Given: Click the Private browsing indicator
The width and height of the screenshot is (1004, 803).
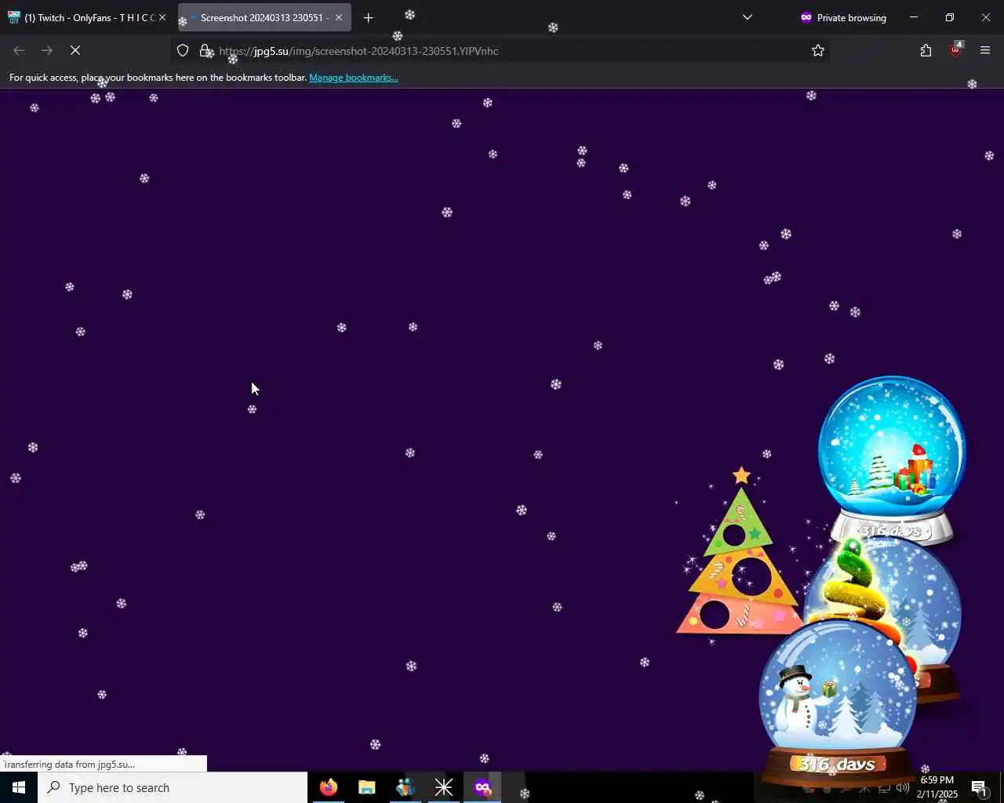Looking at the screenshot, I should click(x=843, y=18).
